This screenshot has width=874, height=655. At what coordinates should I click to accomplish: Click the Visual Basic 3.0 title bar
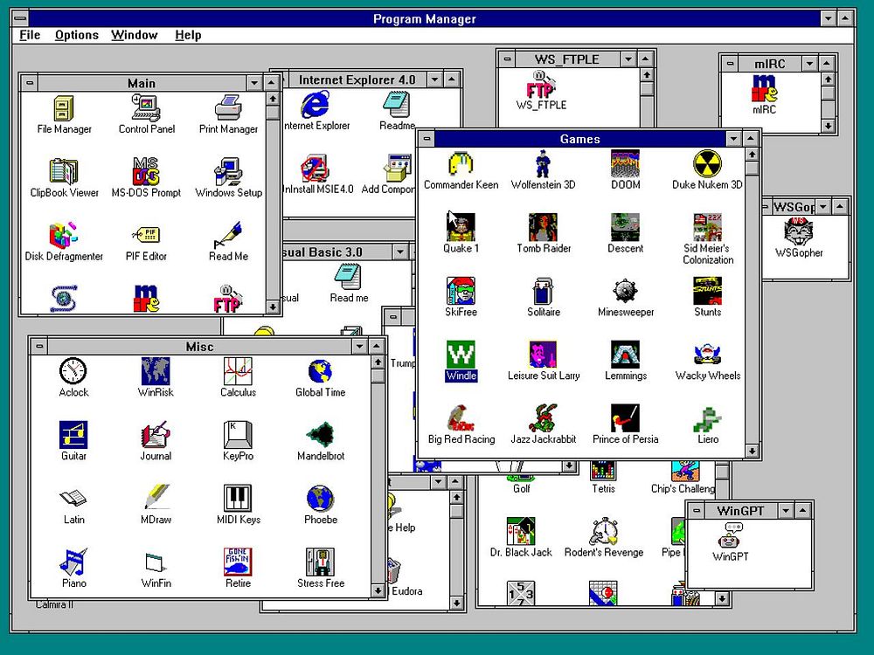click(x=336, y=252)
